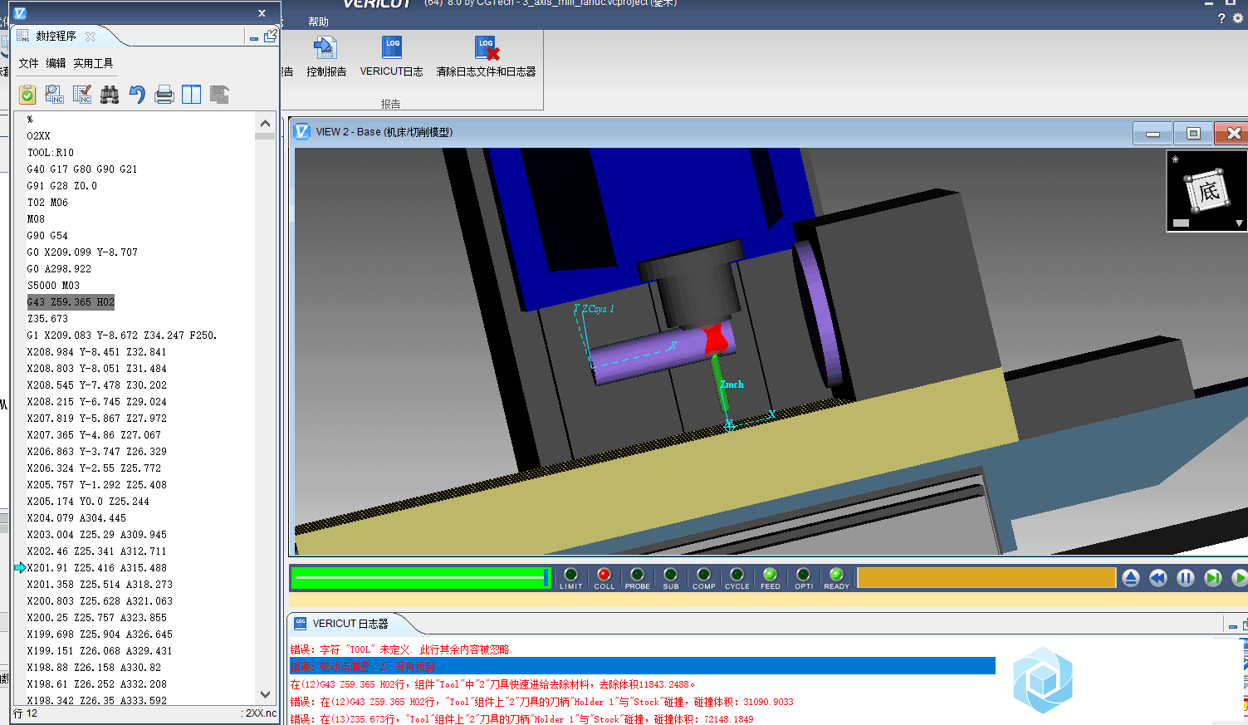Toggle the CYCLE status light

pos(737,575)
